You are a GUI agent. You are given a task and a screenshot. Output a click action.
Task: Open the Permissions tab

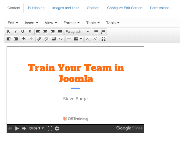click(x=160, y=8)
